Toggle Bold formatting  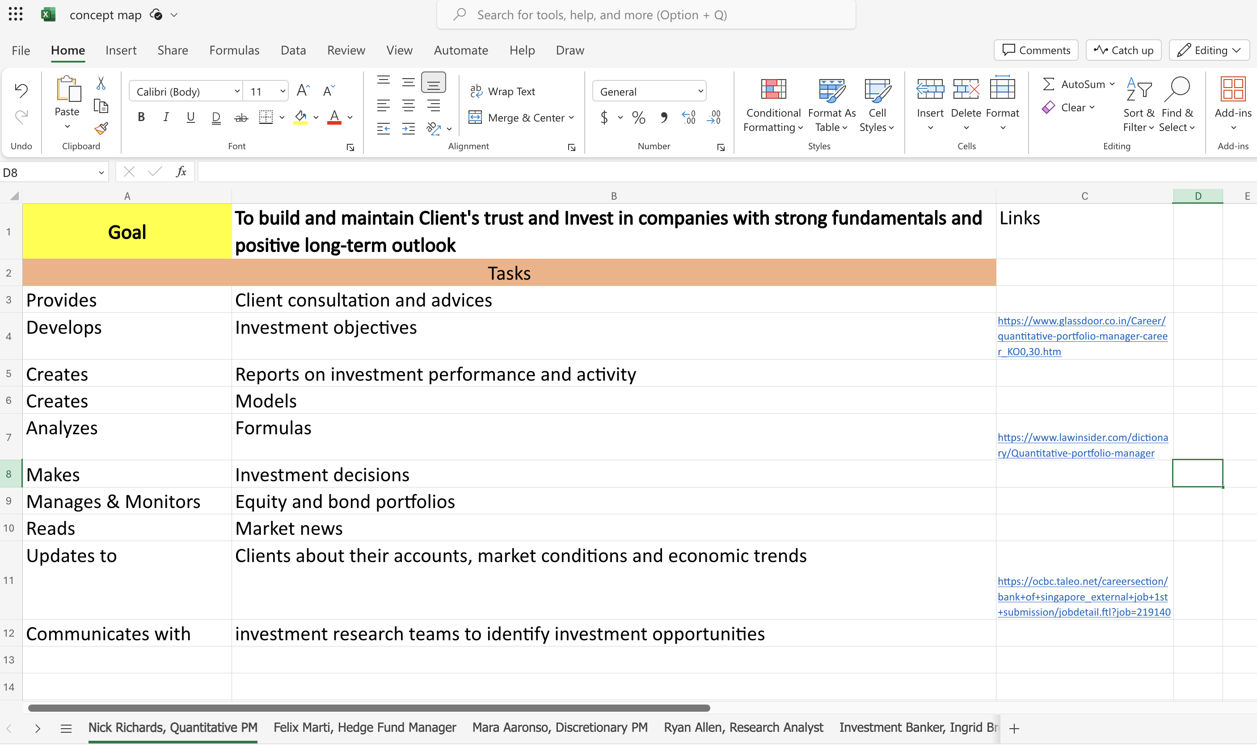coord(142,118)
